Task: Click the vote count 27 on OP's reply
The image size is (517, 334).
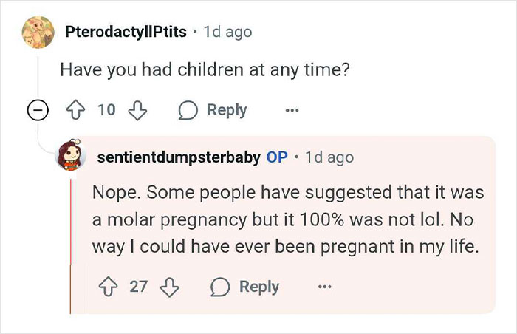Action: pyautogui.click(x=139, y=287)
